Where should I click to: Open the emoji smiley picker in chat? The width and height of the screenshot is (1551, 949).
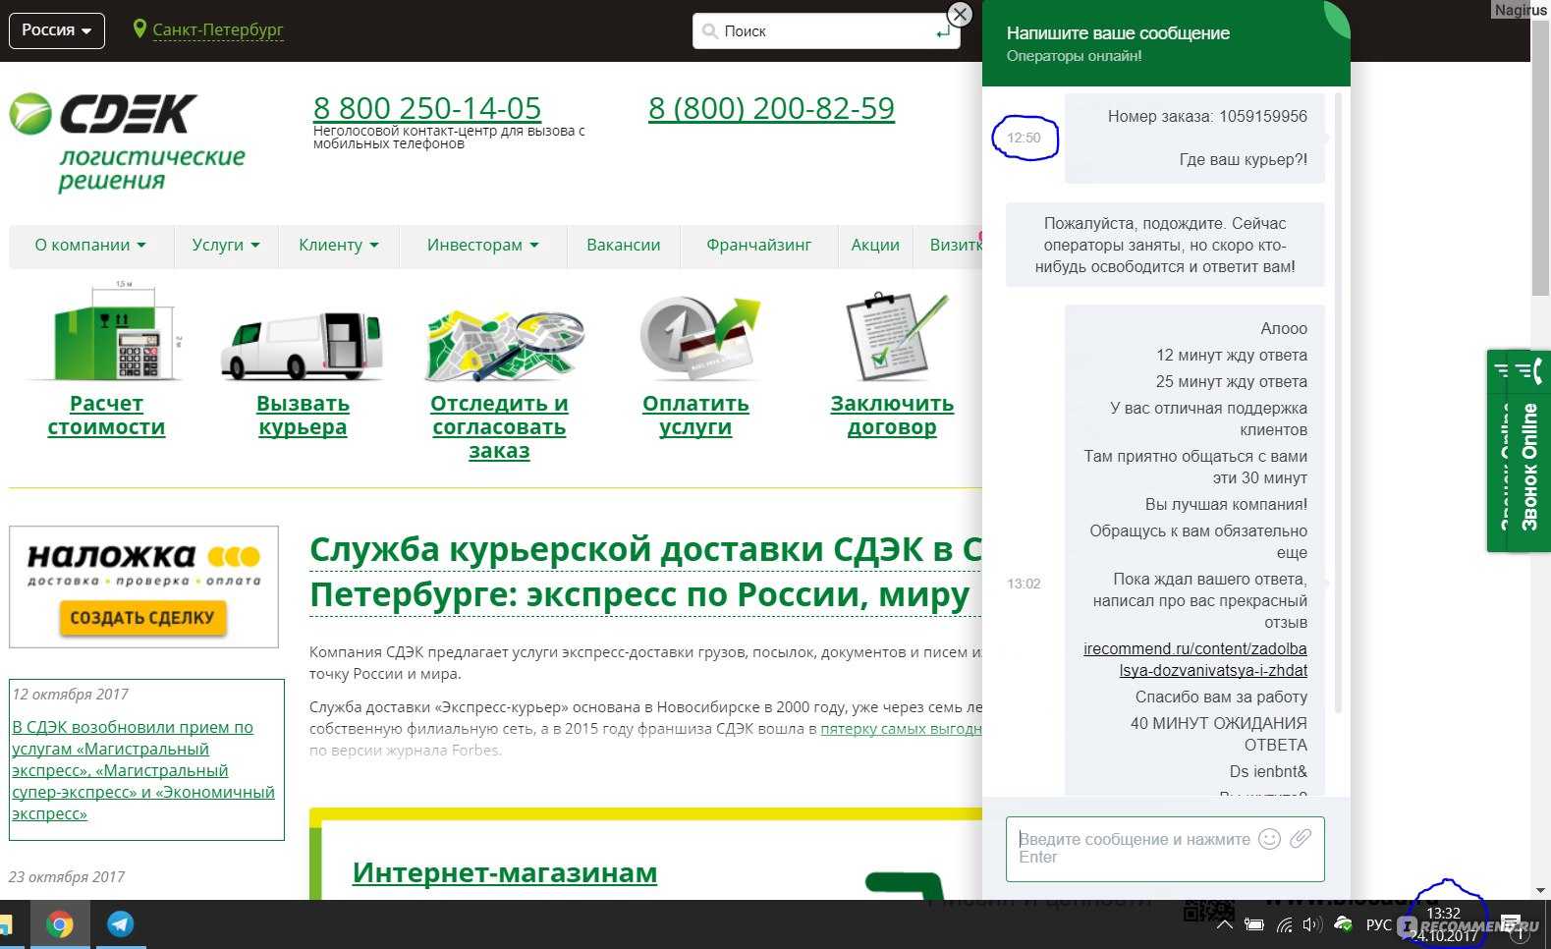point(1269,839)
